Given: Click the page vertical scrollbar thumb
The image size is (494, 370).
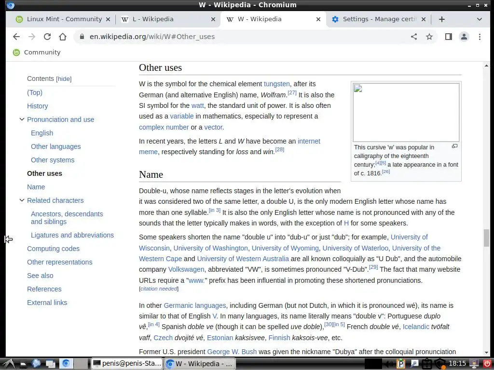Looking at the screenshot, I should tap(486, 238).
